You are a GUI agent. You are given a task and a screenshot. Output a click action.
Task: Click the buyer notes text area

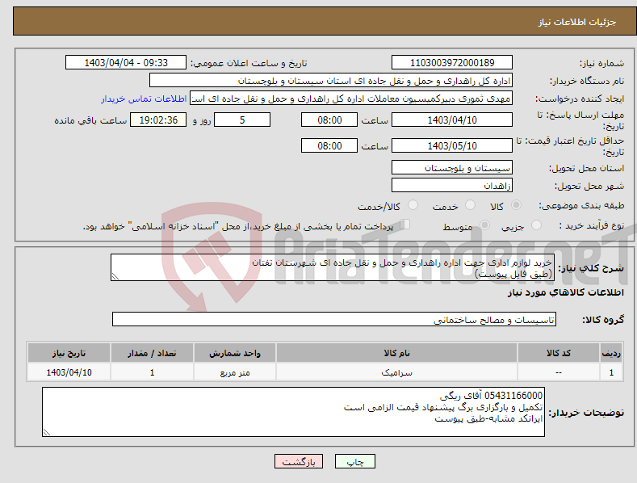293,412
